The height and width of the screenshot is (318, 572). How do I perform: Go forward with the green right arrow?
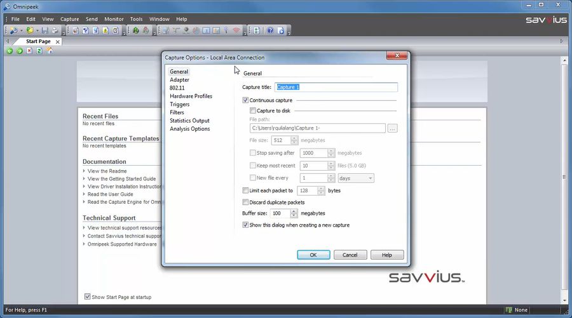(x=19, y=51)
